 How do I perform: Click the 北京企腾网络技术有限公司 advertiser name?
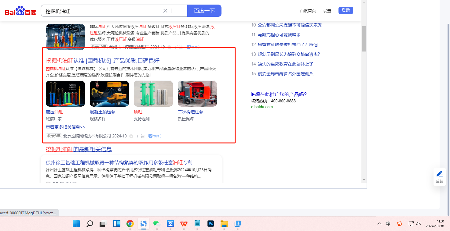click(x=87, y=136)
